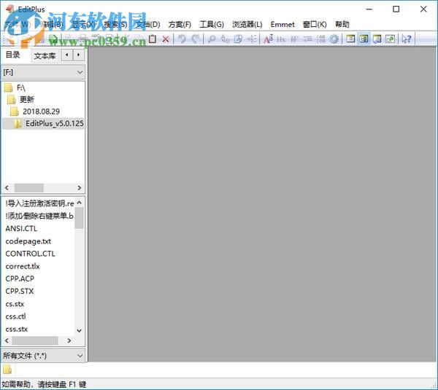
Task: Open Preferences with the gear icon
Action: tap(334, 39)
